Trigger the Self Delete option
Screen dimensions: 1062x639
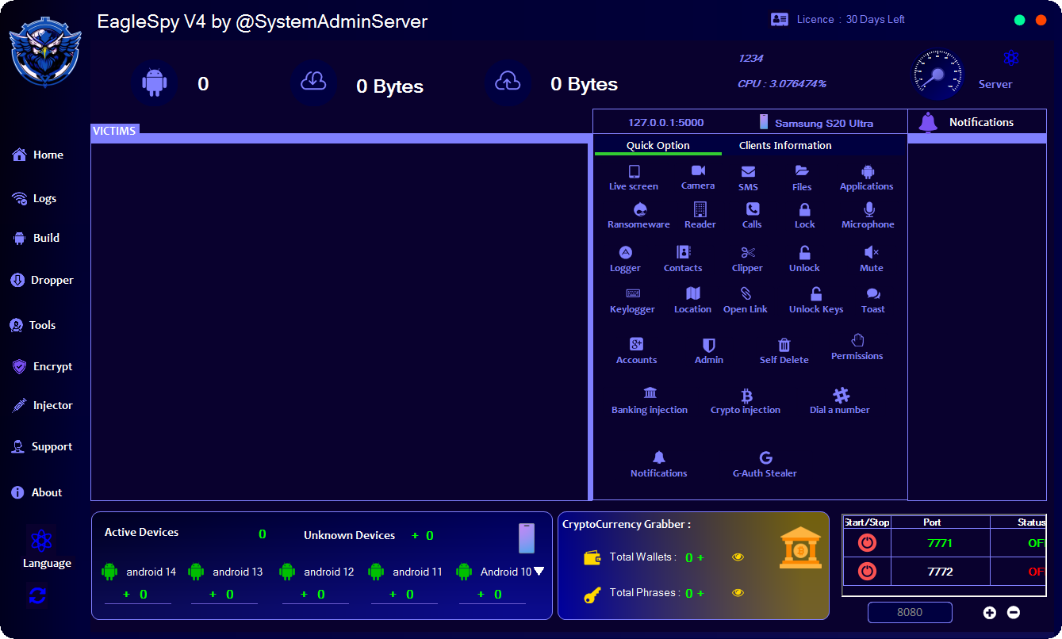tap(784, 350)
